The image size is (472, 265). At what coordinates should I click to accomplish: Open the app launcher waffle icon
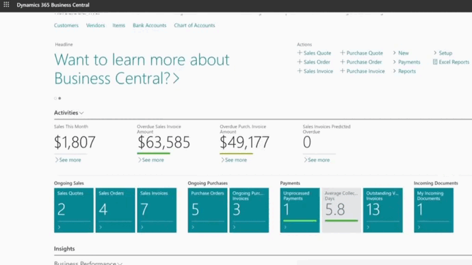[x=6, y=5]
